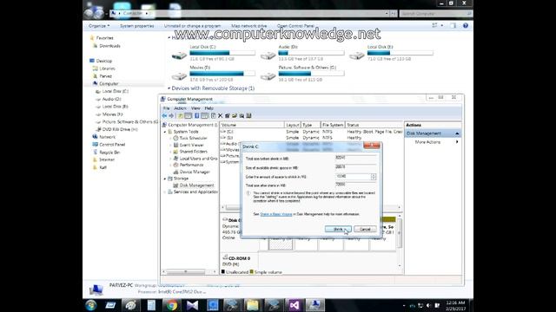Click Forward arrow in Computer Management toolbar
Image resolution: width=556 pixels, height=312 pixels.
point(171,115)
